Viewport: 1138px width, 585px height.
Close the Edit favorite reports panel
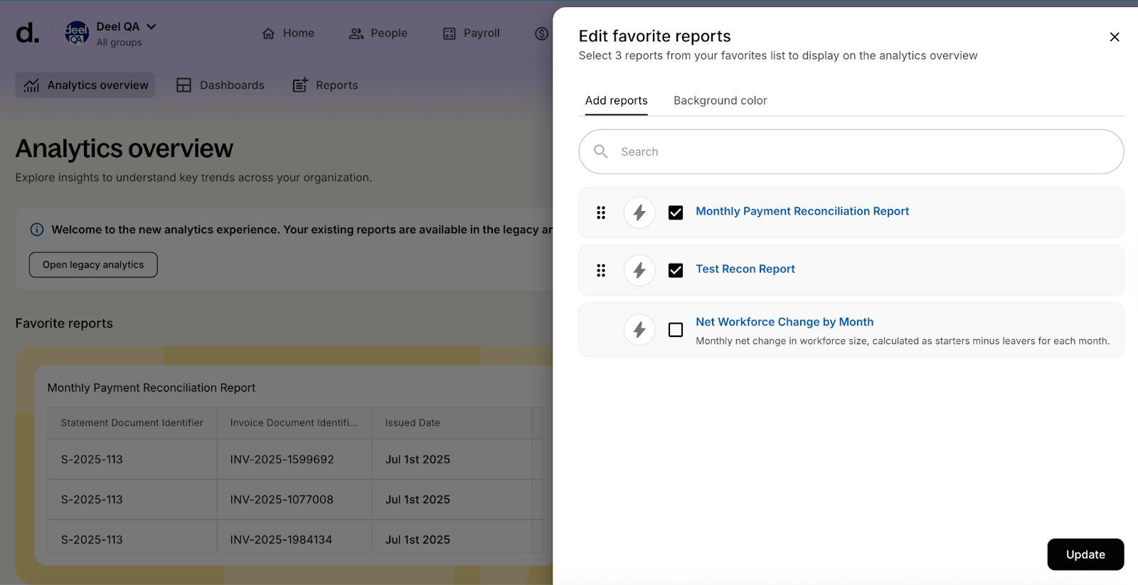[1114, 37]
